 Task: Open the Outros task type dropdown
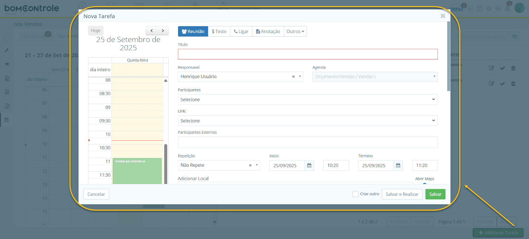click(295, 31)
